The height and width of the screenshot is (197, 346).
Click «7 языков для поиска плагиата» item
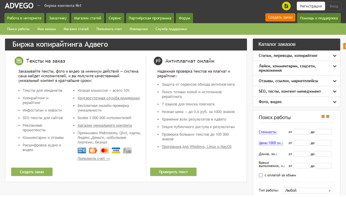[188, 104]
